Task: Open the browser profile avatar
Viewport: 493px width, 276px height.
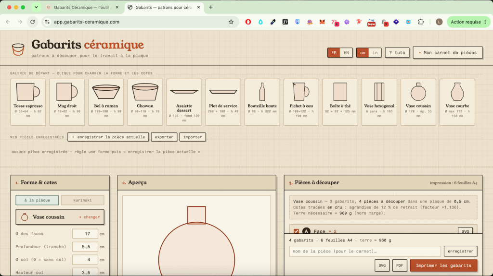Action: click(439, 22)
